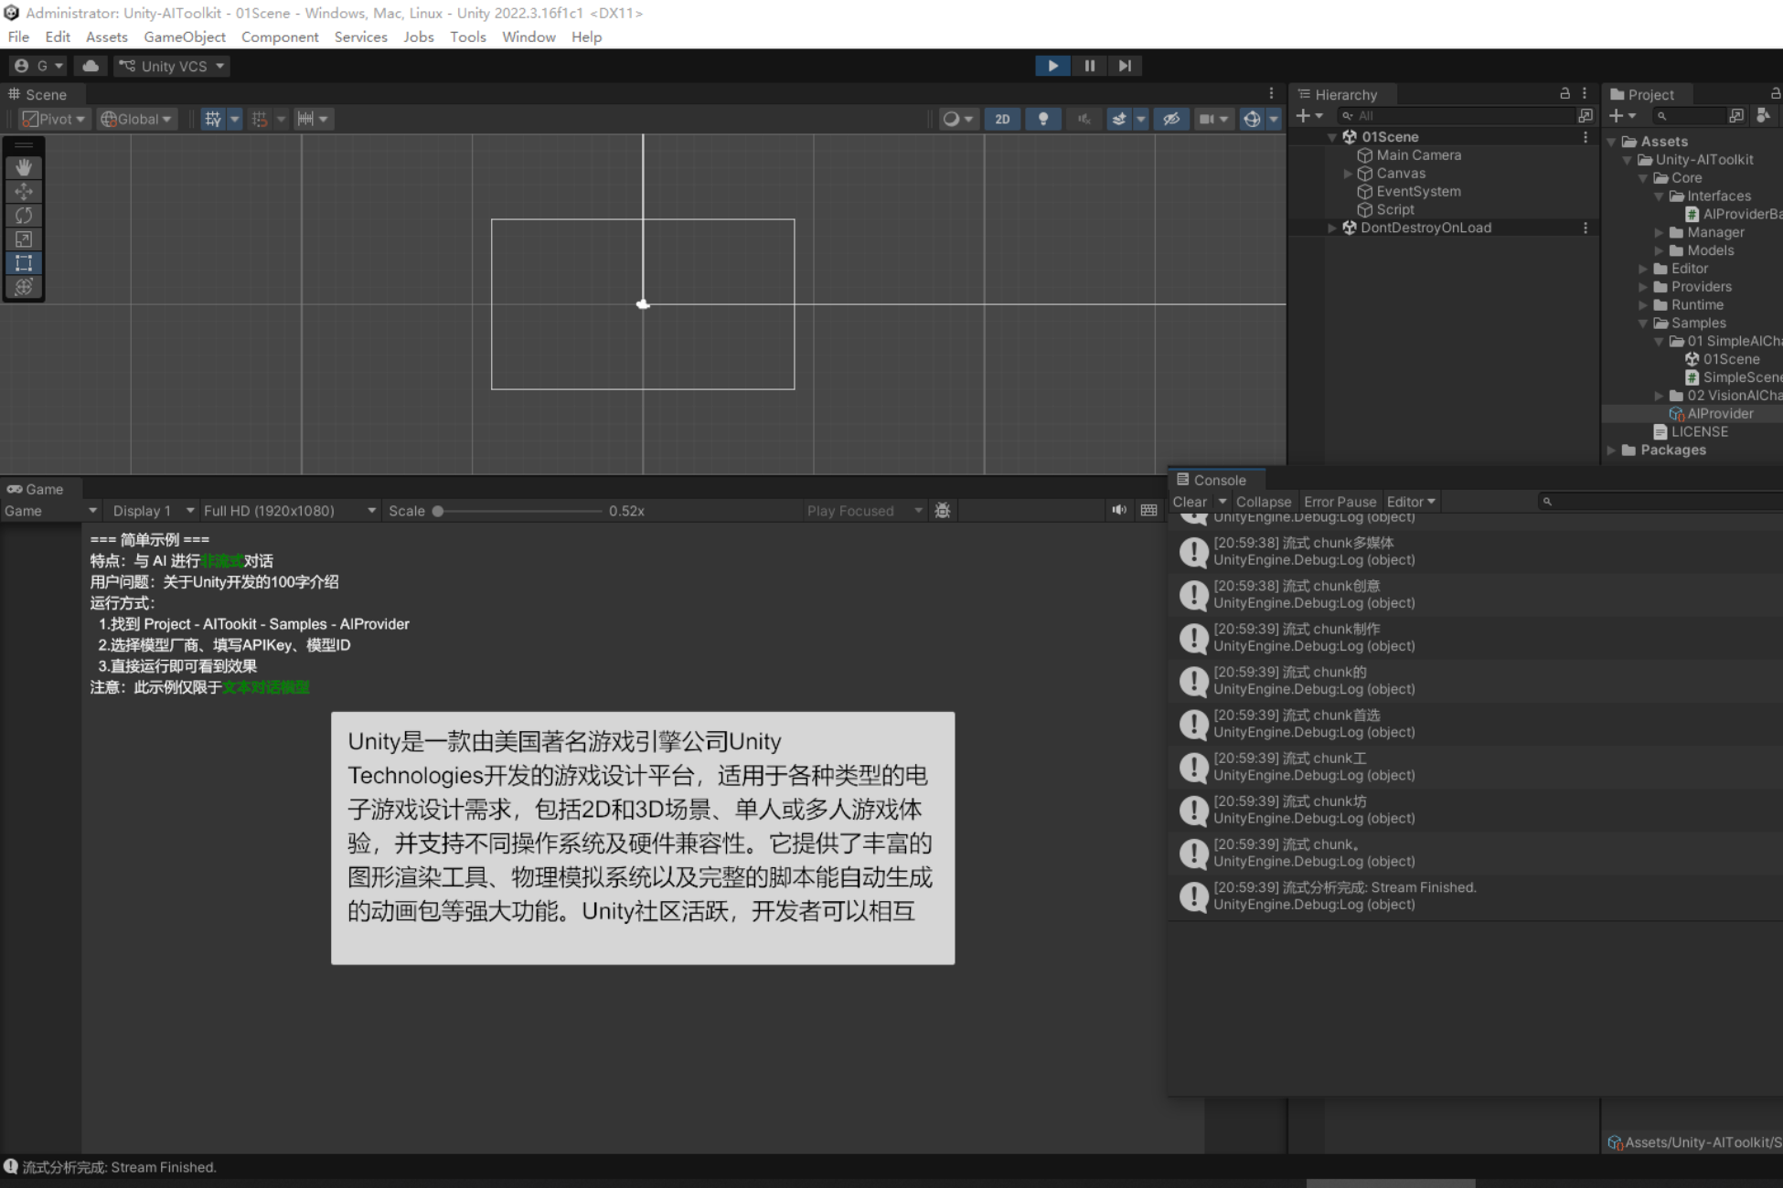Click Project search field
Viewport: 1783px width, 1188px height.
1688,116
